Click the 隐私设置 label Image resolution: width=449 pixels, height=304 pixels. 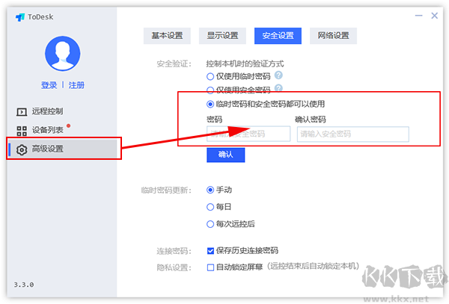[x=174, y=267]
